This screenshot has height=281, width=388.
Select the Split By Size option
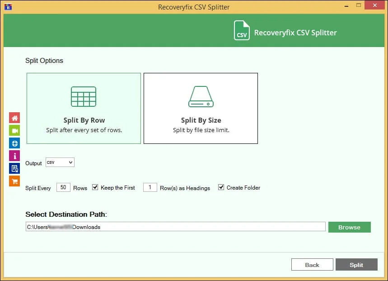201,108
